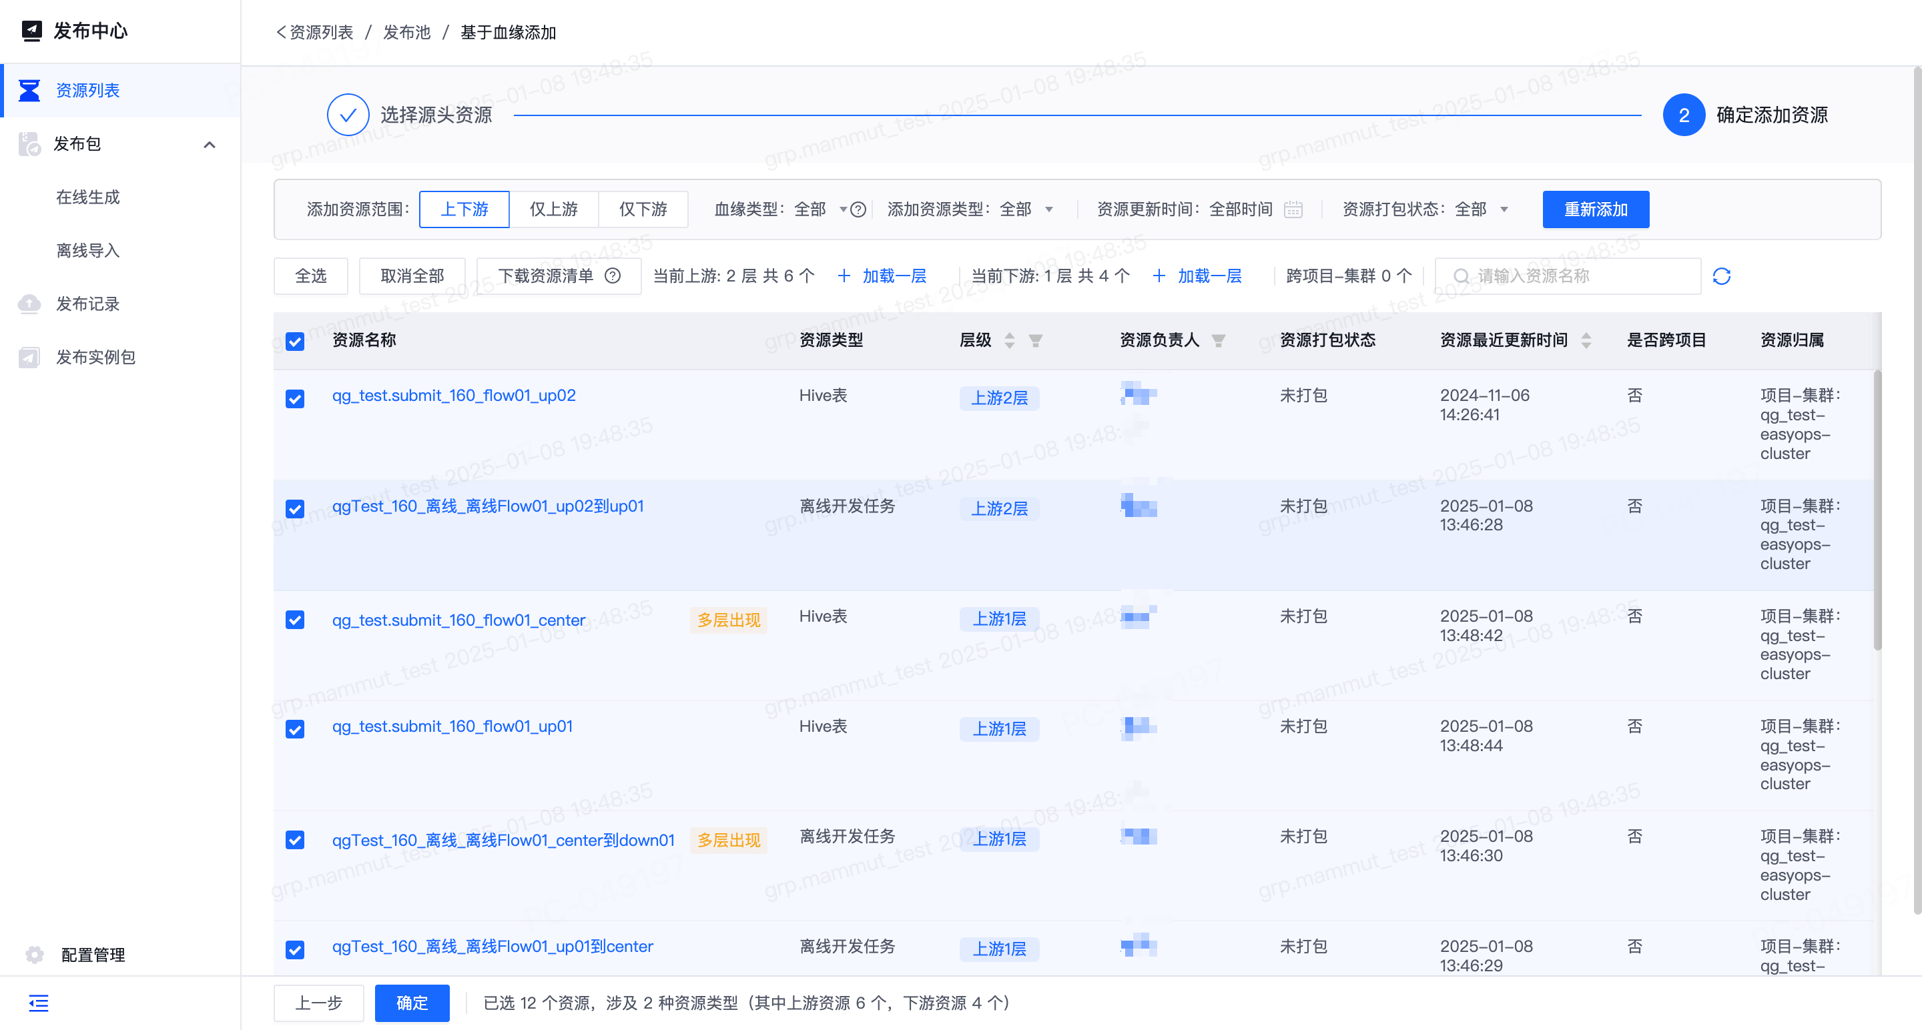Toggle the select-all header checkbox
The width and height of the screenshot is (1922, 1030).
pos(295,341)
